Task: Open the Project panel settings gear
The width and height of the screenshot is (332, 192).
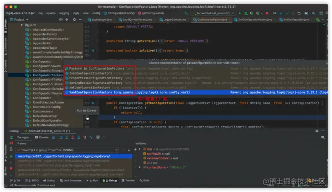Action: click(74, 19)
